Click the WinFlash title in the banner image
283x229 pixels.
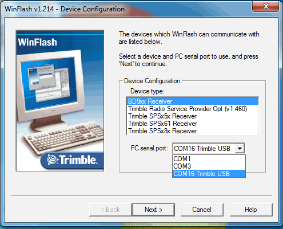coord(37,42)
